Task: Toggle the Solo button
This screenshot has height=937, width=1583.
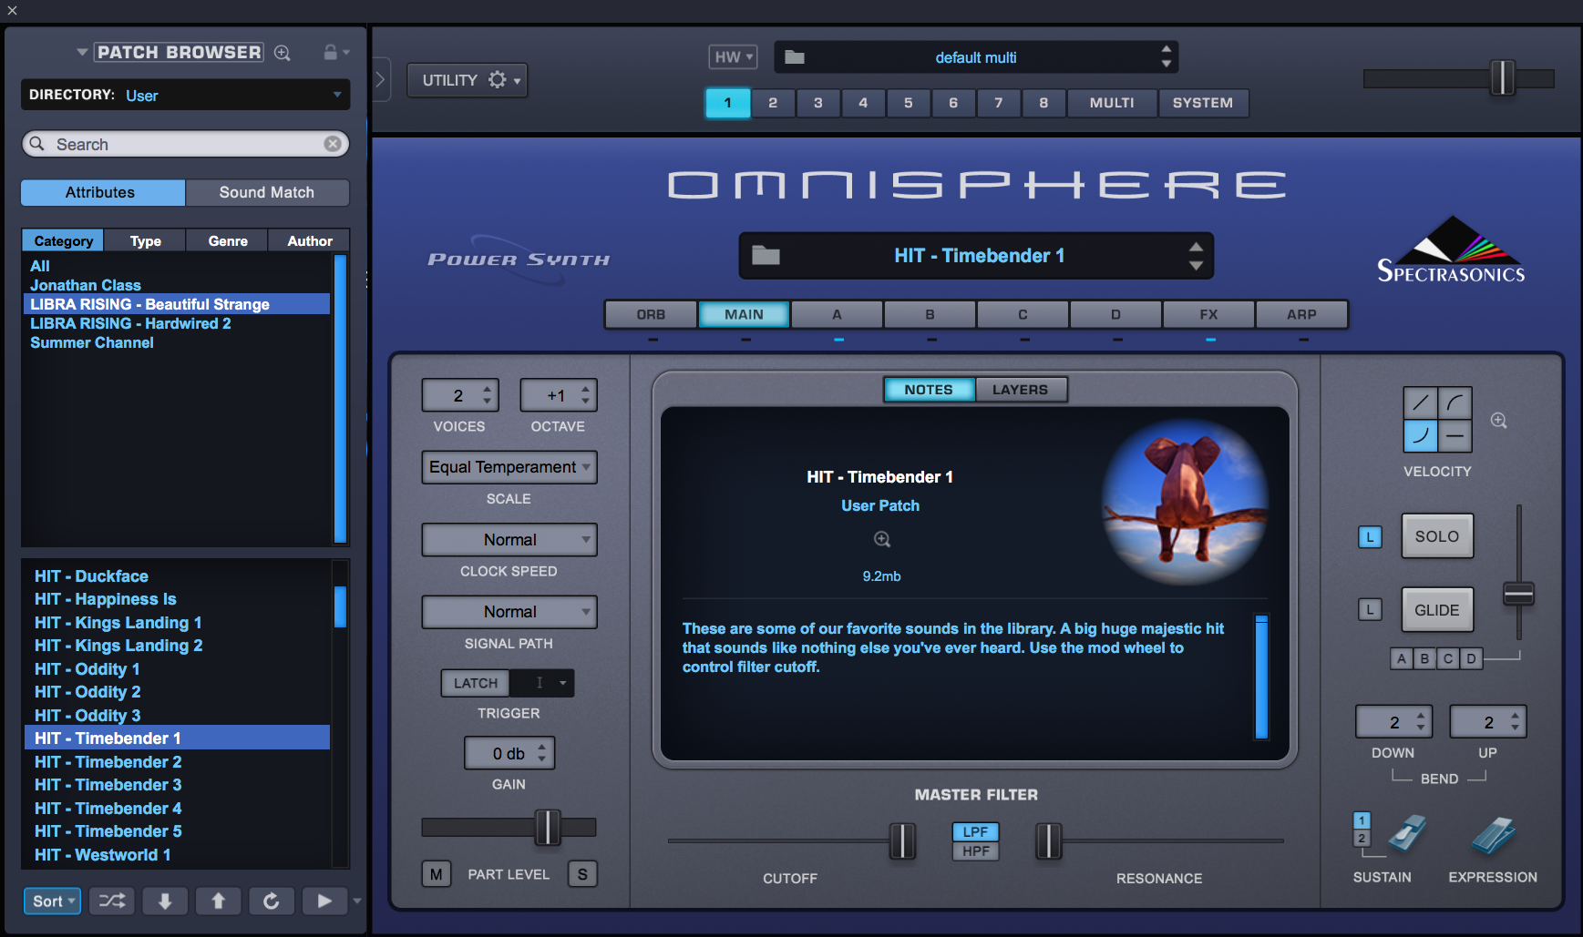Action: coord(1437,536)
